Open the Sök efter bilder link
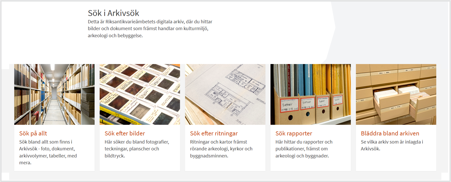Image resolution: width=451 pixels, height=182 pixels. pos(125,133)
